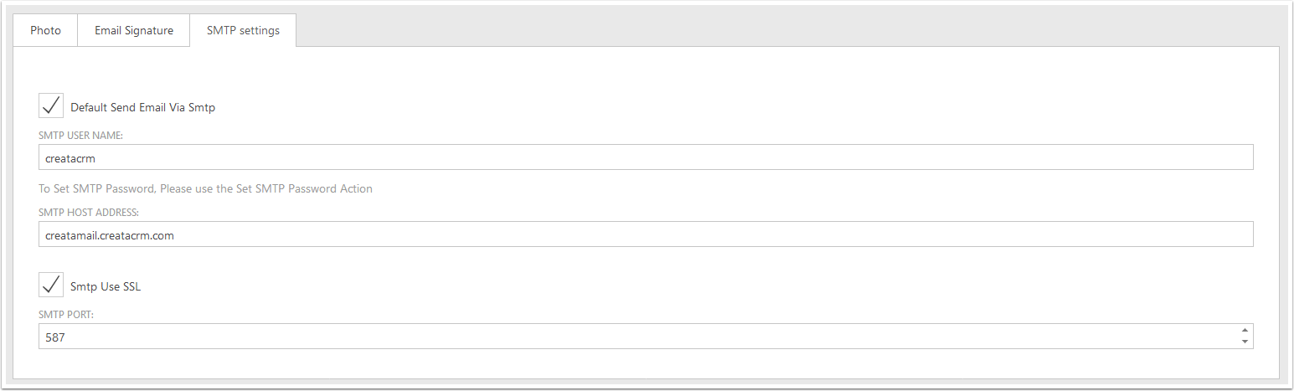This screenshot has width=1294, height=391.
Task: Click the SMTP Port number field
Action: click(637, 337)
